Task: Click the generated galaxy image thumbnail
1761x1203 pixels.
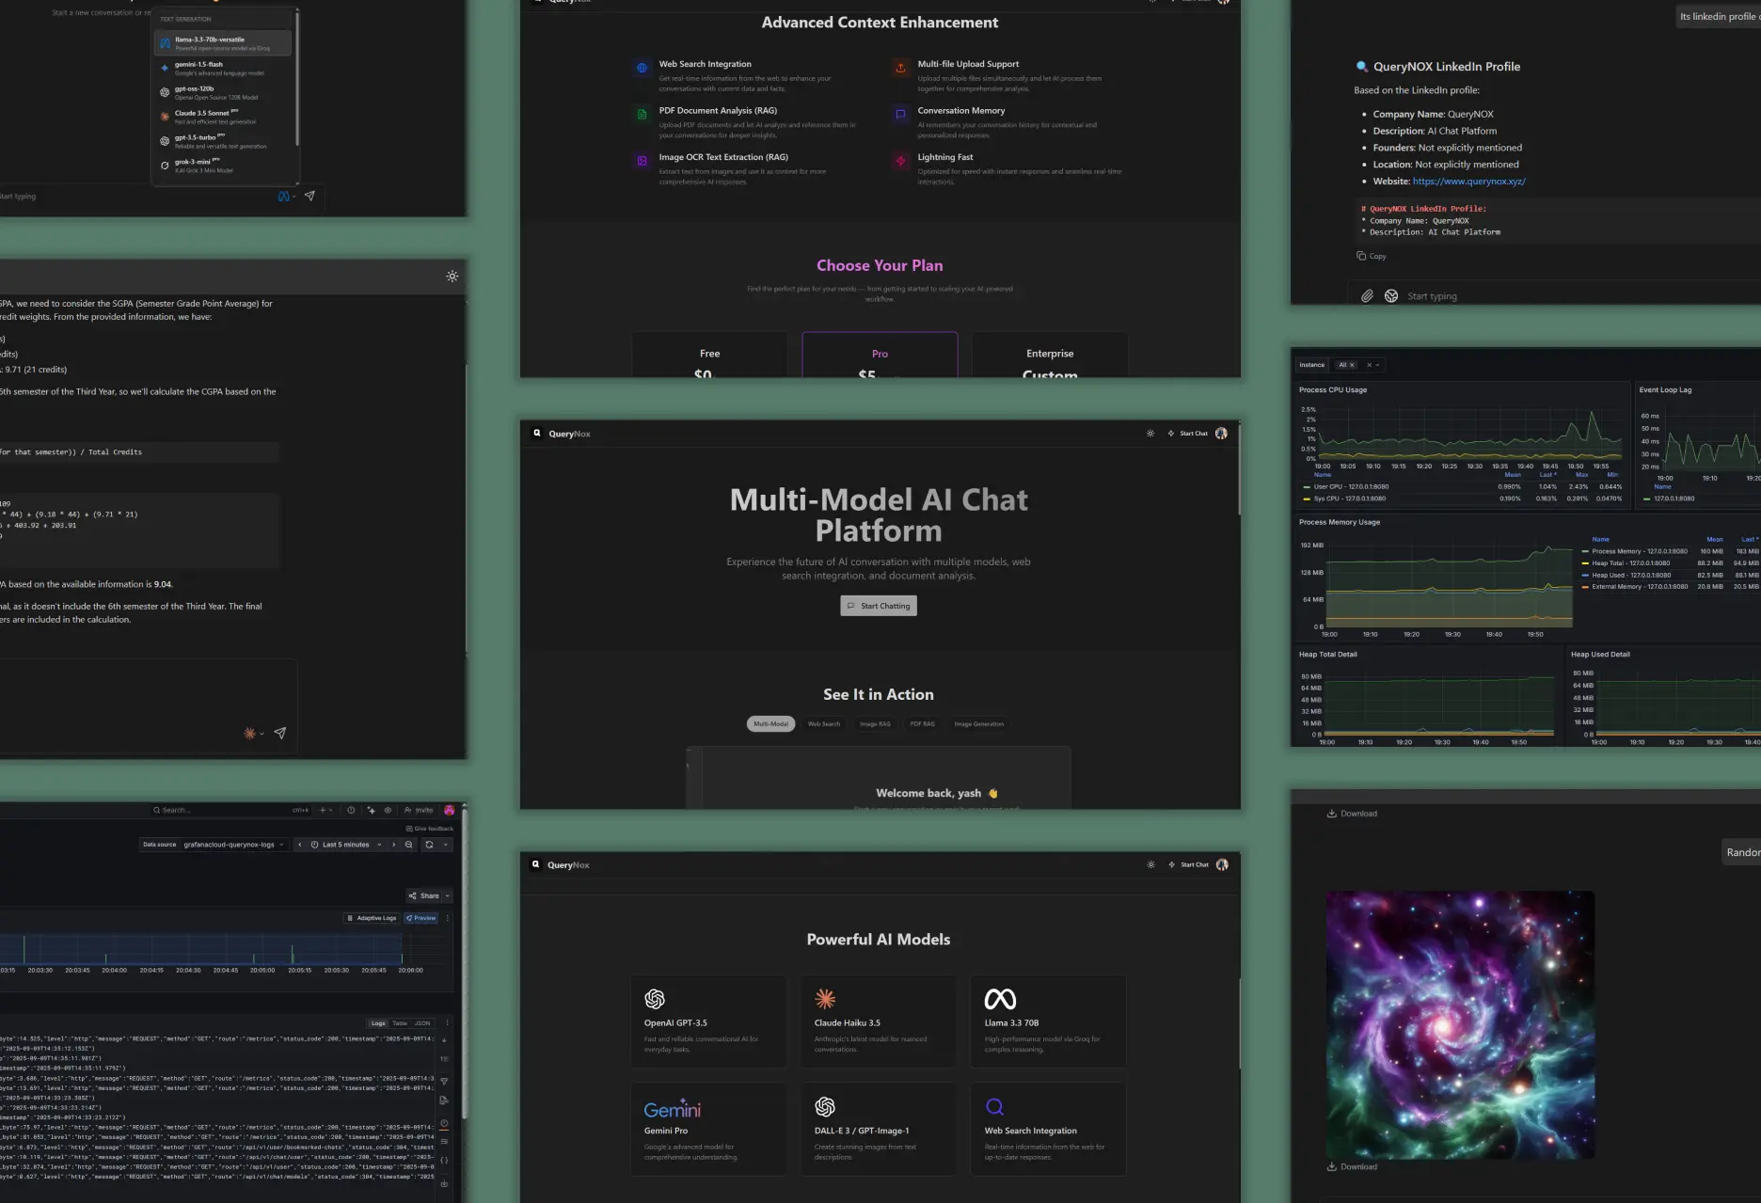Action: 1460,1024
